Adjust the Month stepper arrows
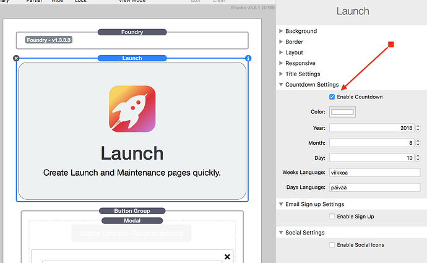427x263 pixels. click(418, 143)
